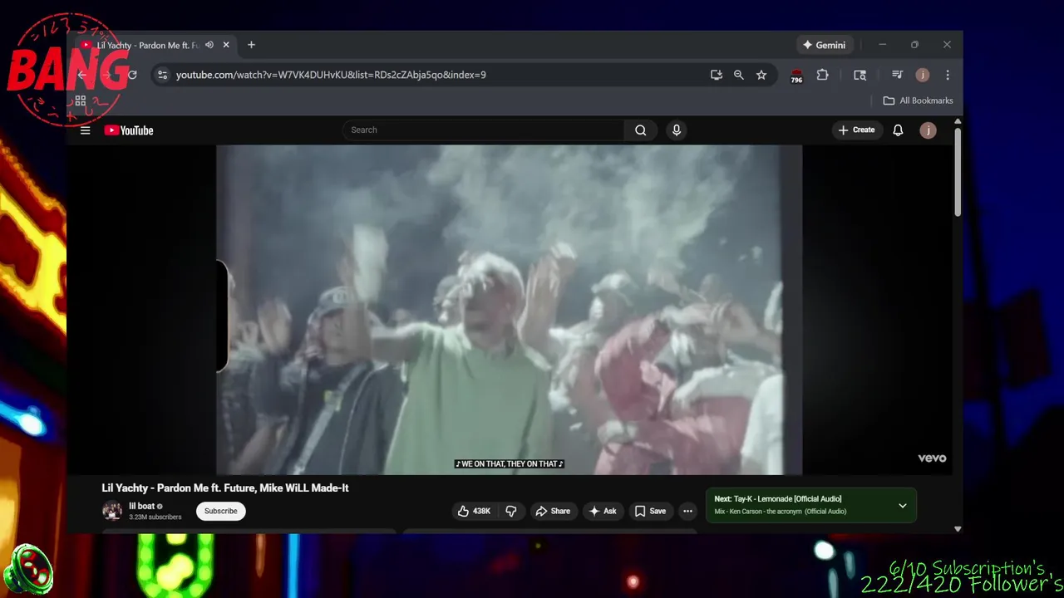Open the YouTube hamburger guide menu
The height and width of the screenshot is (598, 1064).
(x=85, y=130)
